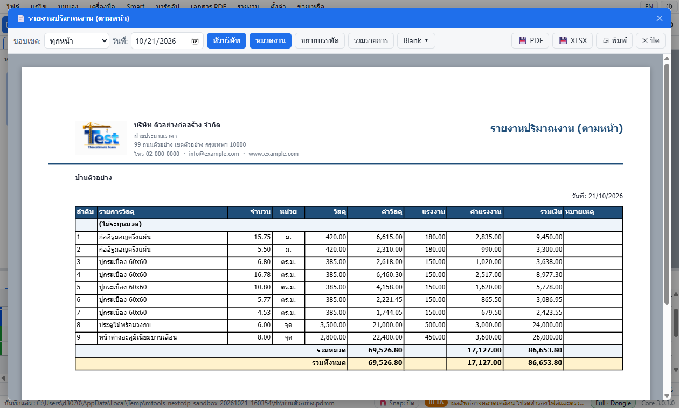Click the รายงานปริมาณงาน (ตามหน้า) report heading
Screen dimensions: 679x408
point(557,128)
